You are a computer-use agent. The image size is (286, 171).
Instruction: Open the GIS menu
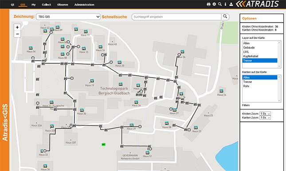click(23, 4)
